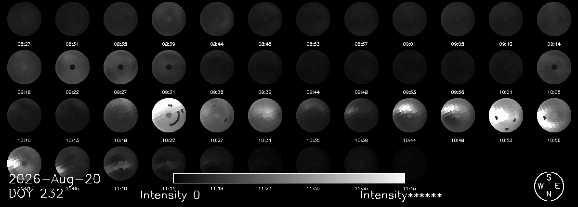Select the 10:27 all-sky image

(x=217, y=115)
